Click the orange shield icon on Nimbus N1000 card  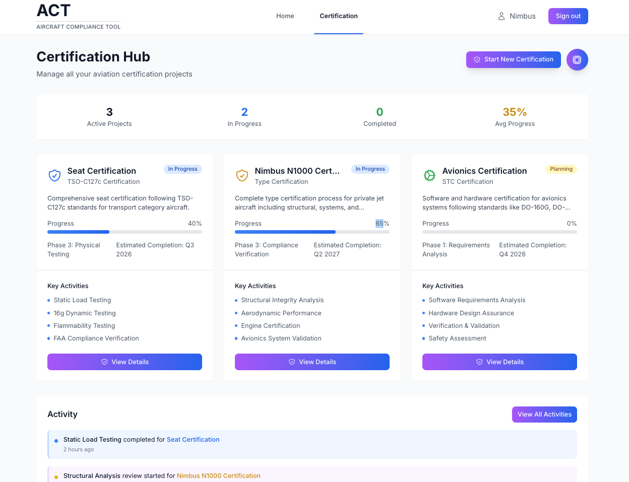[x=242, y=175]
